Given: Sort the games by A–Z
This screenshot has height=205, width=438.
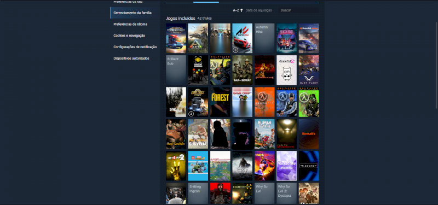Looking at the screenshot, I should pyautogui.click(x=238, y=10).
